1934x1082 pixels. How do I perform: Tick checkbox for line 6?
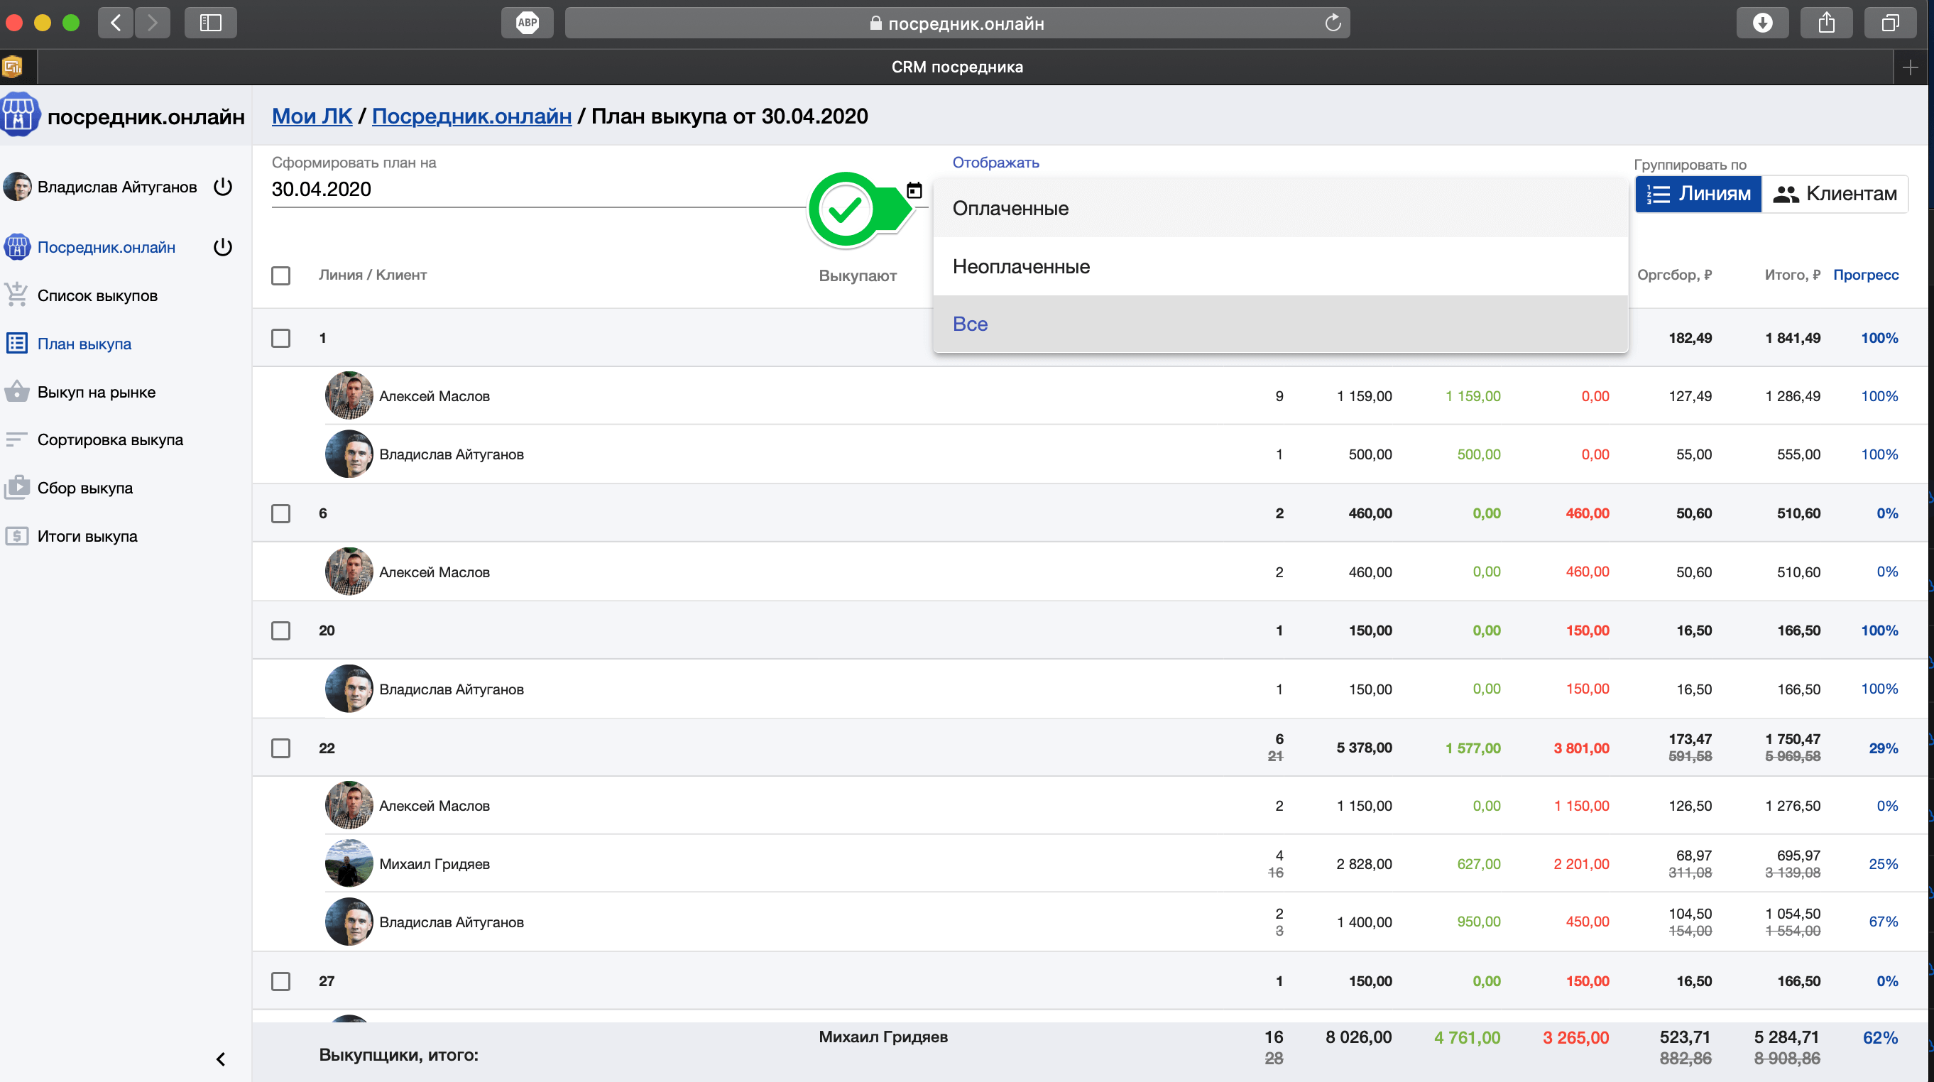[280, 513]
